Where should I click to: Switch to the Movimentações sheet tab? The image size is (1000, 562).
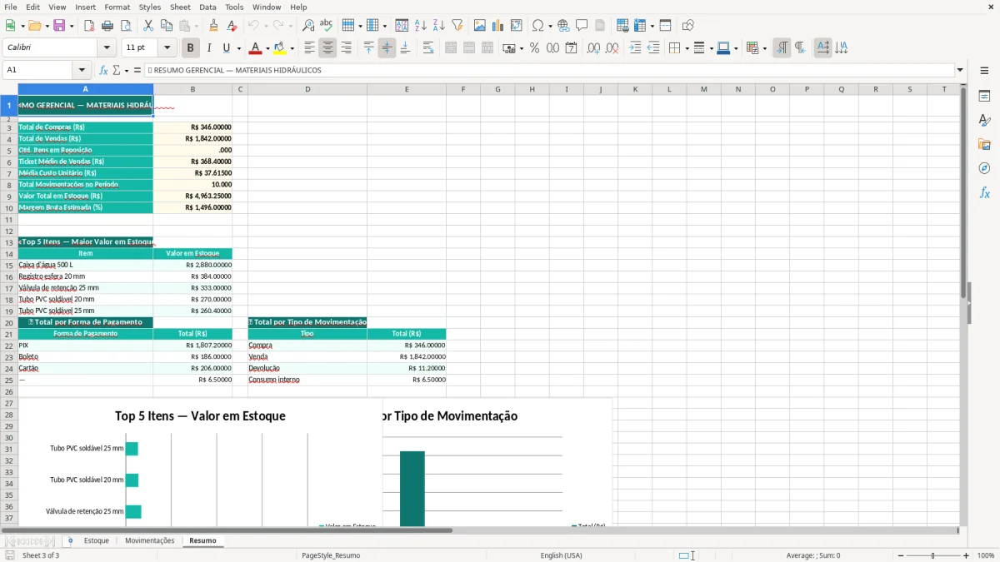point(150,540)
